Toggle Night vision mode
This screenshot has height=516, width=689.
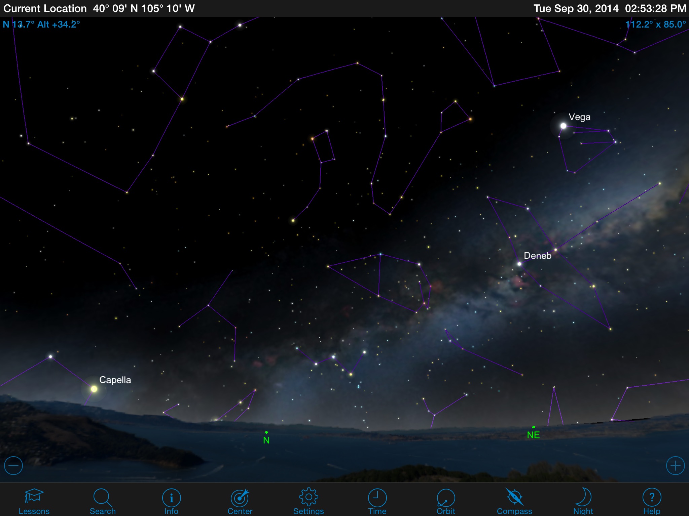click(x=583, y=497)
